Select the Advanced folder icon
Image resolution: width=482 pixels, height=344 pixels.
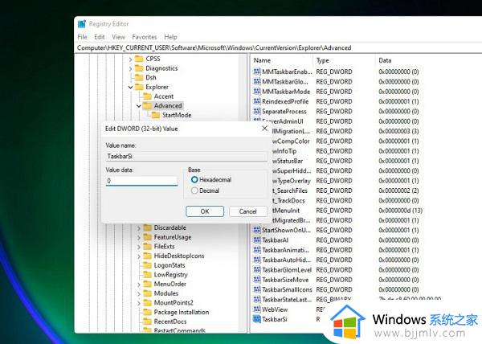[148, 106]
